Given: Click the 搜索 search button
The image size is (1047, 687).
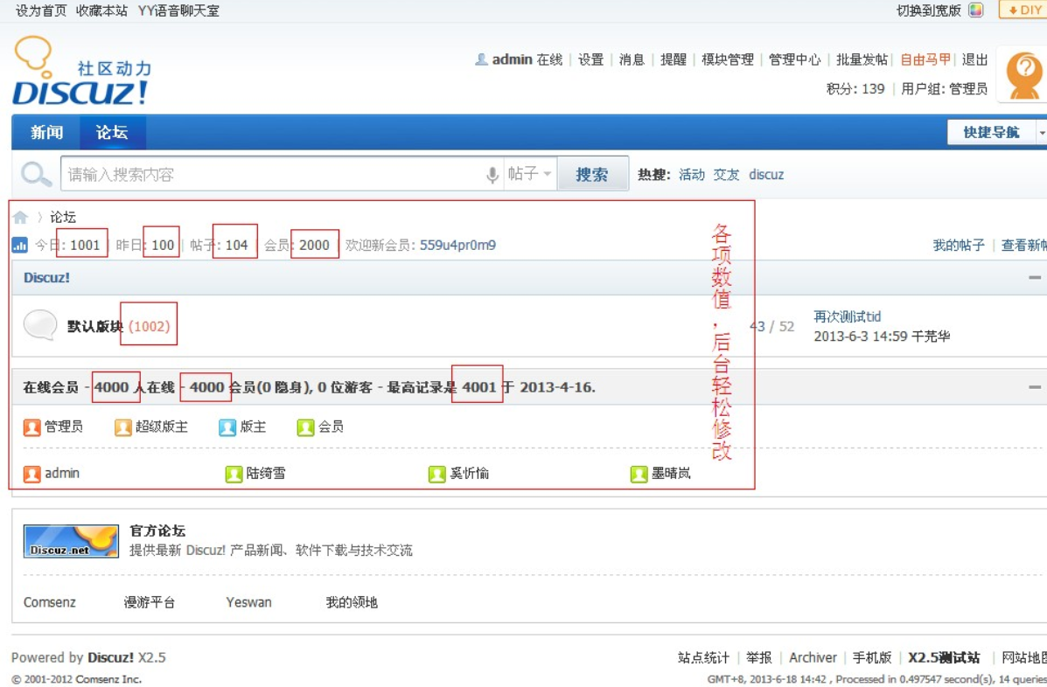Looking at the screenshot, I should 592,174.
